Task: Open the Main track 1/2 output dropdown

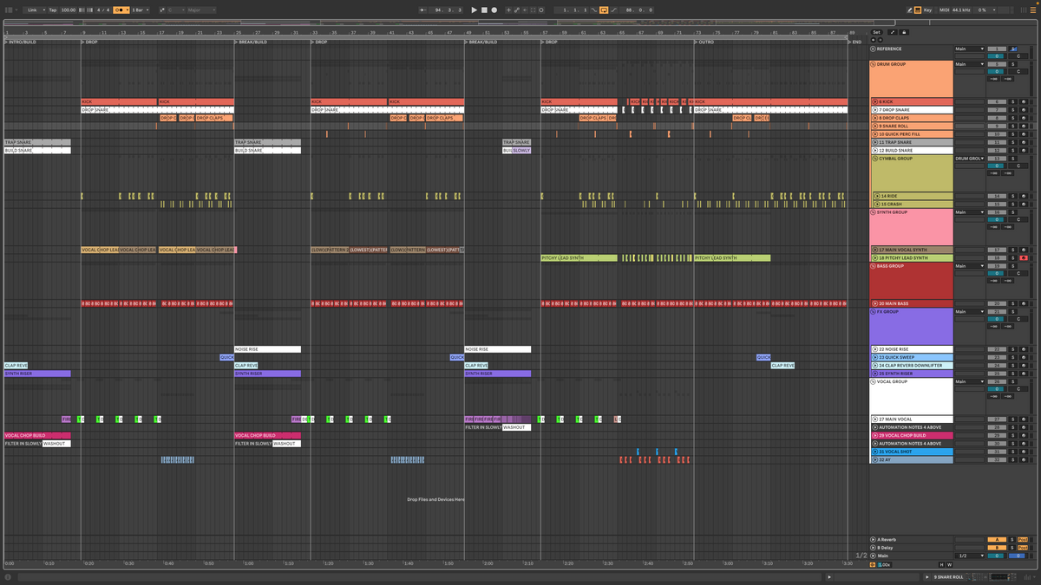Action: (970, 556)
